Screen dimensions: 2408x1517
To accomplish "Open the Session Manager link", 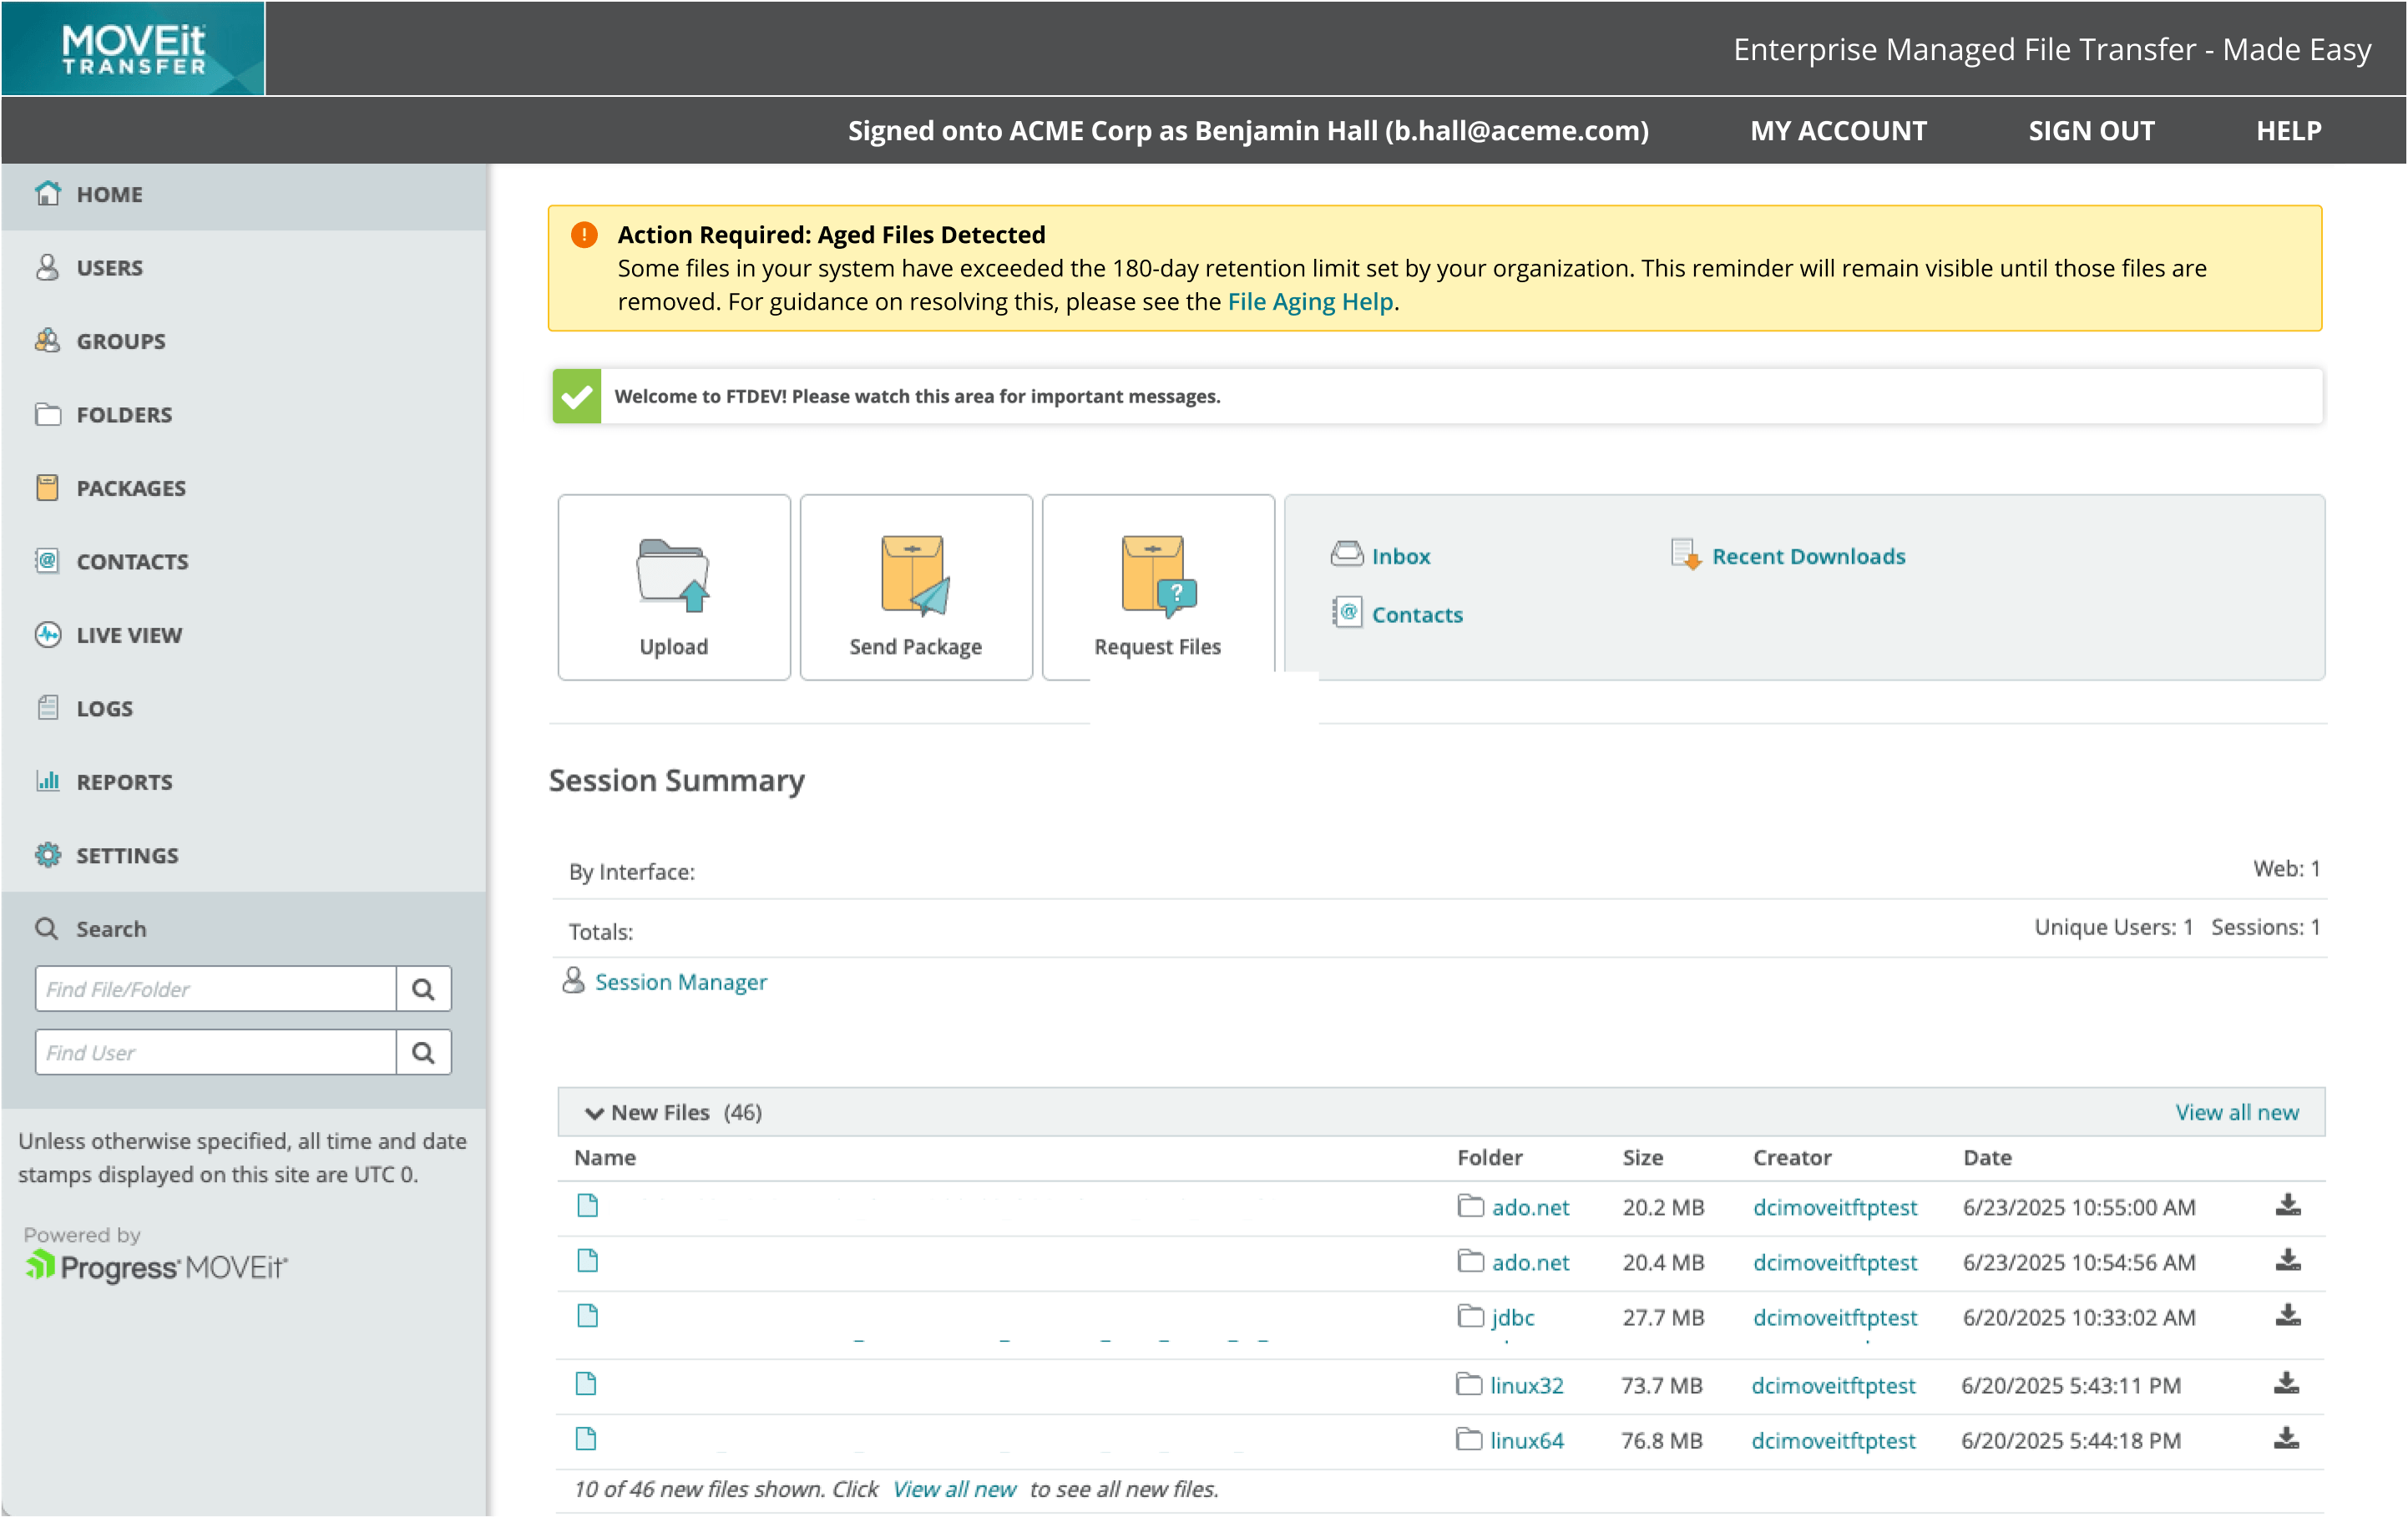I will point(680,982).
